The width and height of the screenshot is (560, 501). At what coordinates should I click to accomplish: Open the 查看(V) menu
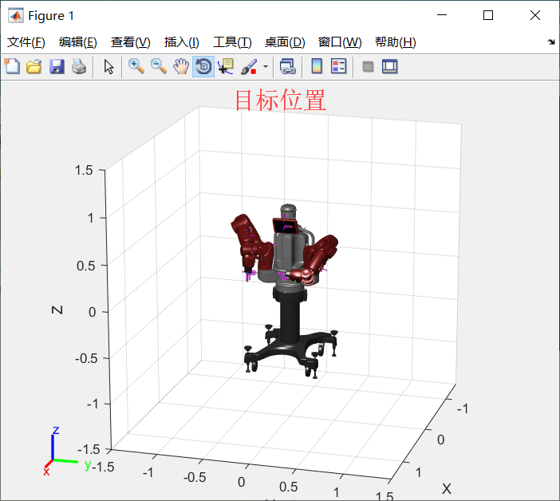(x=130, y=42)
